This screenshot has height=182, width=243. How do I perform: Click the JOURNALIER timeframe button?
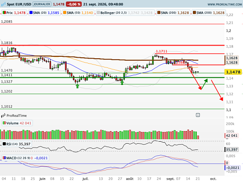point(42,4)
